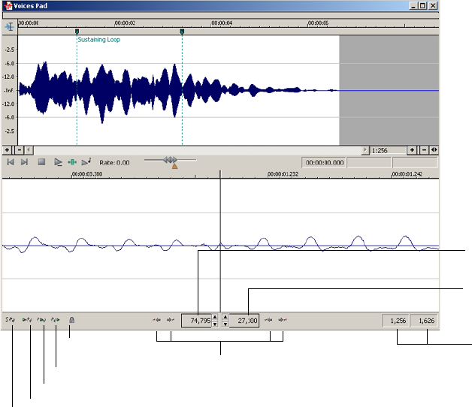The image size is (472, 407).
Task: Click the 74,795 loop end value field
Action: tap(197, 321)
